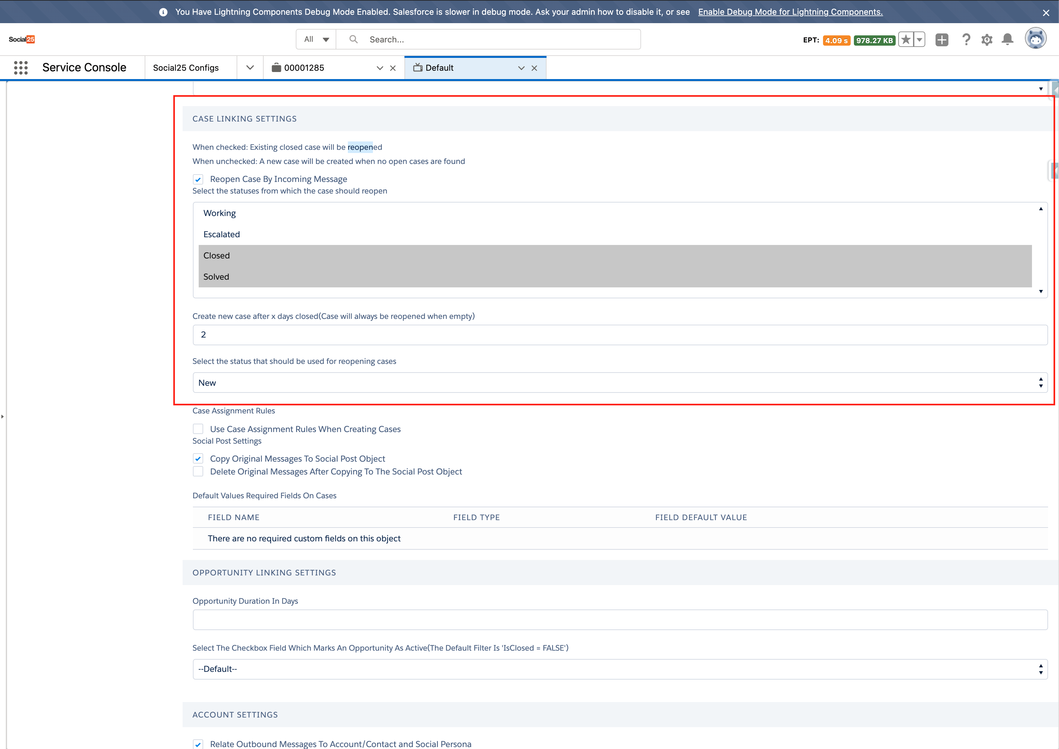Open the Global Actions plus icon

pyautogui.click(x=941, y=40)
